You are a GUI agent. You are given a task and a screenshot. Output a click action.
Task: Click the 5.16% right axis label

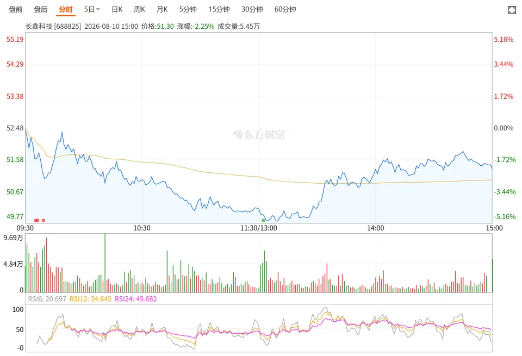pyautogui.click(x=504, y=40)
